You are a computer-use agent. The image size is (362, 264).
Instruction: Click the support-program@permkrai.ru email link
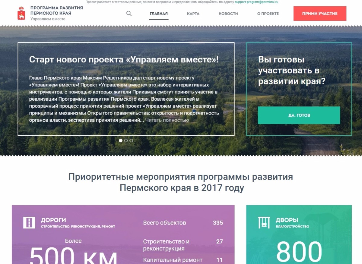click(256, 2)
